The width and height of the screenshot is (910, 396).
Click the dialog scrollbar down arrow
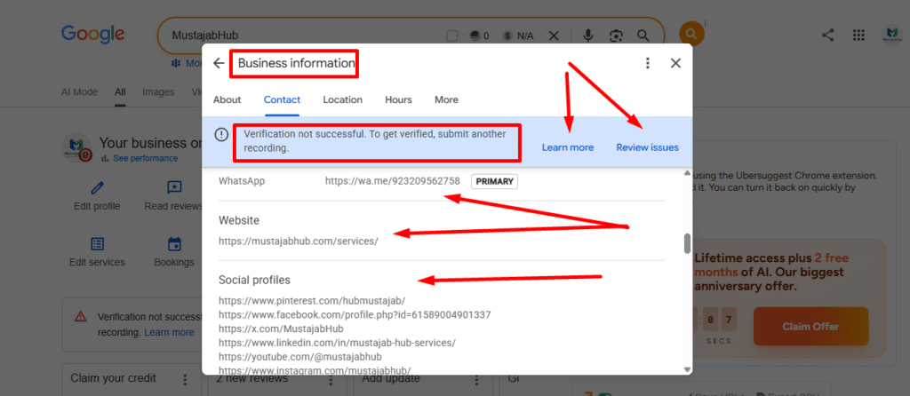pos(687,369)
